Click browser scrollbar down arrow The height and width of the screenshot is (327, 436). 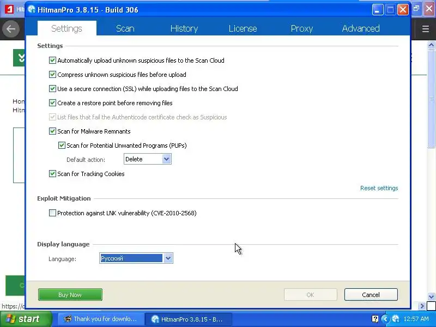click(431, 296)
